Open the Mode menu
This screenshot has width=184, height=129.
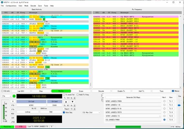[26, 6]
